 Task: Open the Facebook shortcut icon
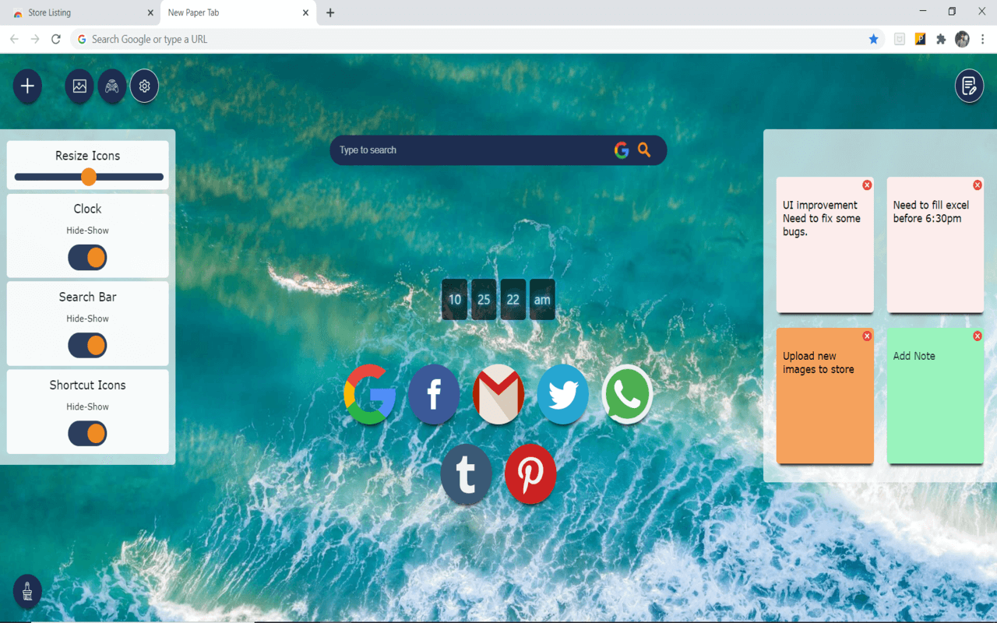434,394
